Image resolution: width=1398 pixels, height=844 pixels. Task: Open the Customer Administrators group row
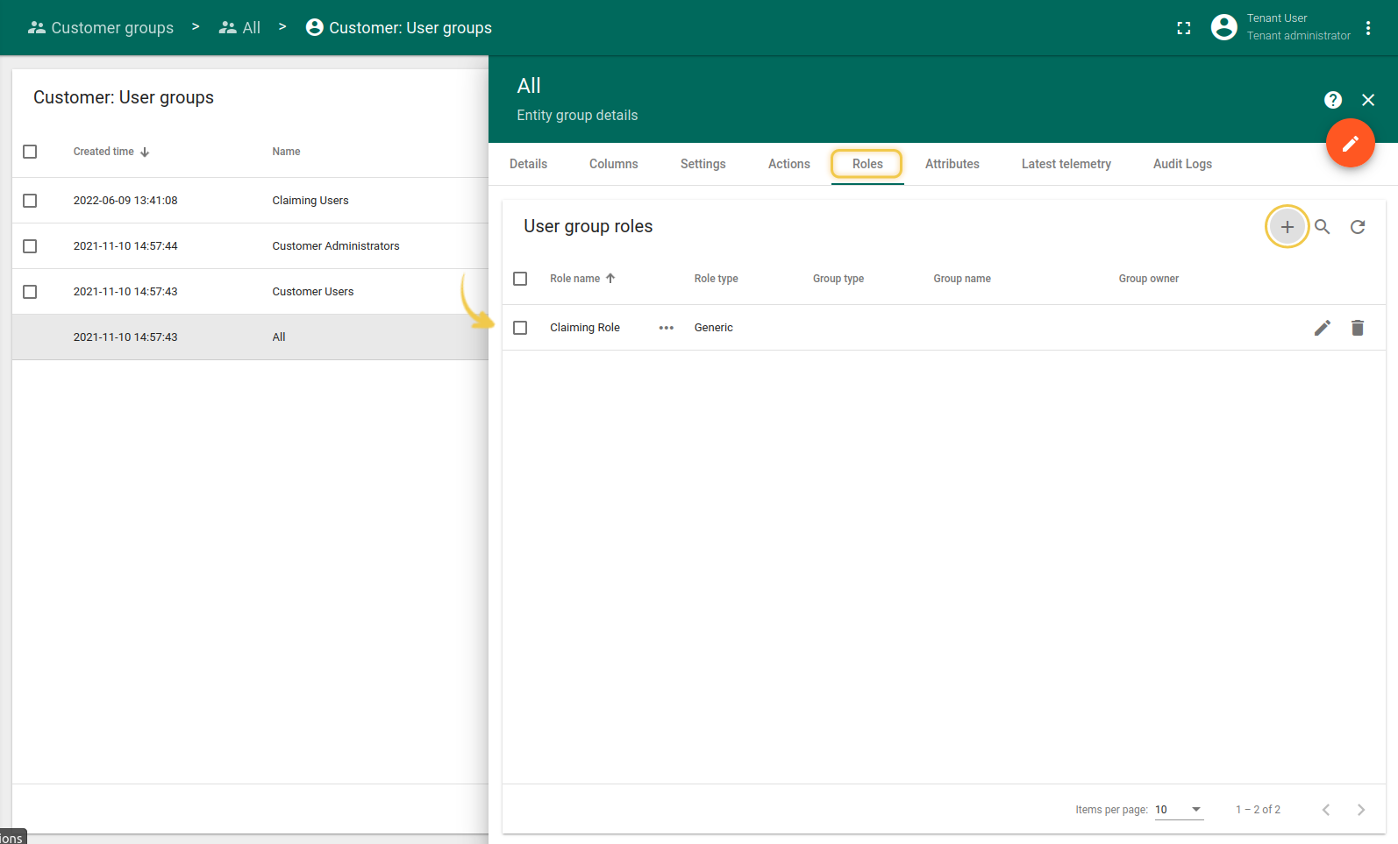pos(250,246)
